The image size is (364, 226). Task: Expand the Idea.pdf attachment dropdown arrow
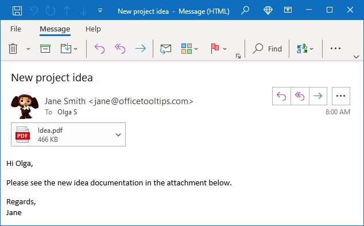(118, 134)
